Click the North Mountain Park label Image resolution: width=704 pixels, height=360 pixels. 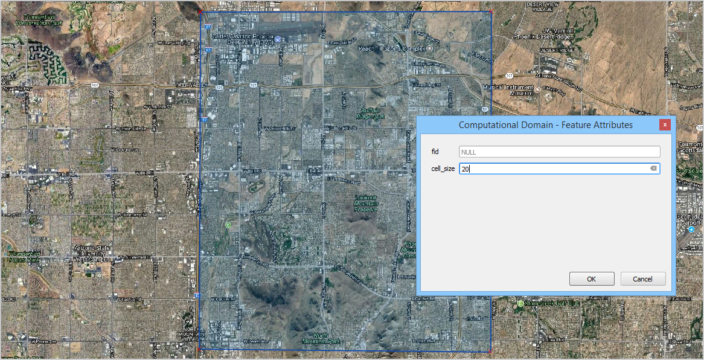326,338
